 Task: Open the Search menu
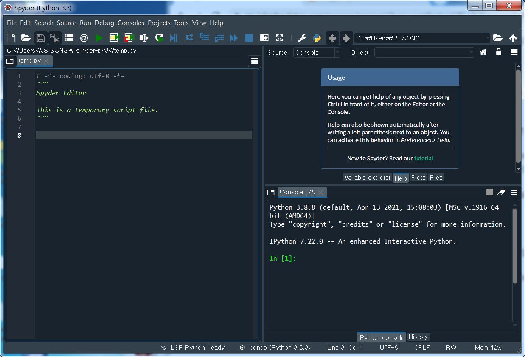point(44,23)
